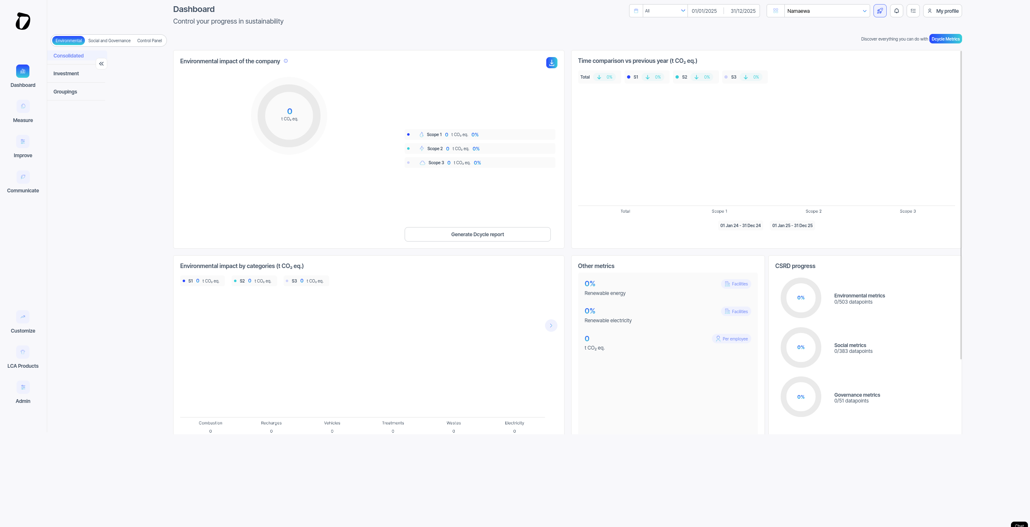Click the Dcycle logo icon
This screenshot has height=527, width=1030.
(23, 21)
